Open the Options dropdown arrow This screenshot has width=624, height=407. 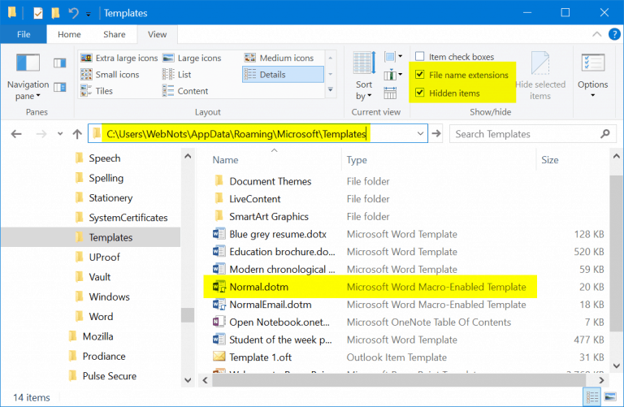[592, 96]
